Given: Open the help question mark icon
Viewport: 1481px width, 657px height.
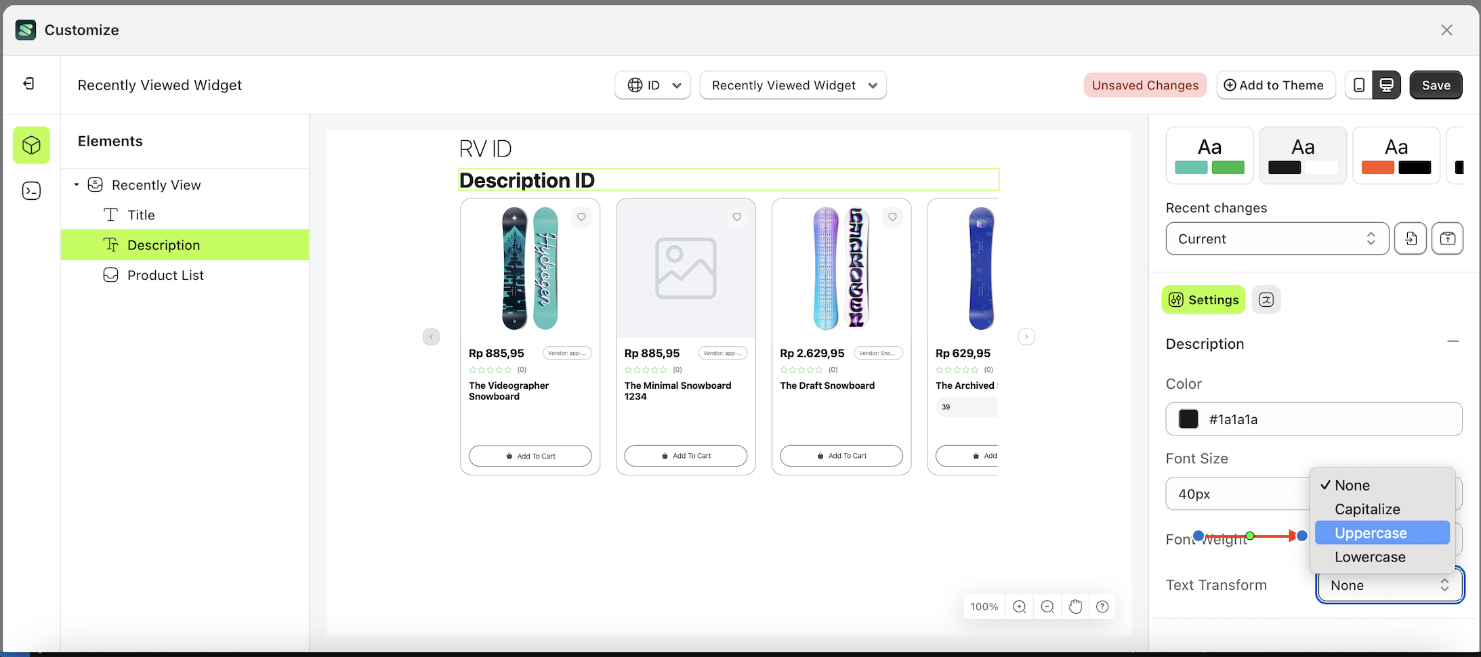Looking at the screenshot, I should pos(1102,606).
